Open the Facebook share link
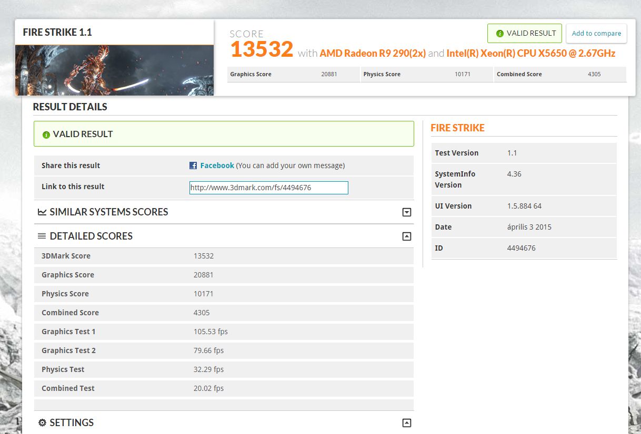This screenshot has height=434, width=641. tap(217, 166)
